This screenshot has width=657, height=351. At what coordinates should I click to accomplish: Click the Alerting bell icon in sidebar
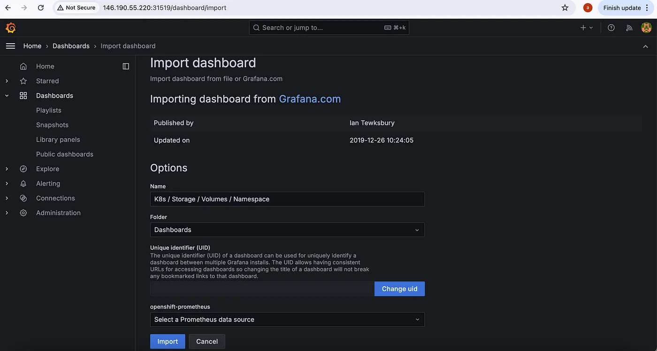[23, 183]
